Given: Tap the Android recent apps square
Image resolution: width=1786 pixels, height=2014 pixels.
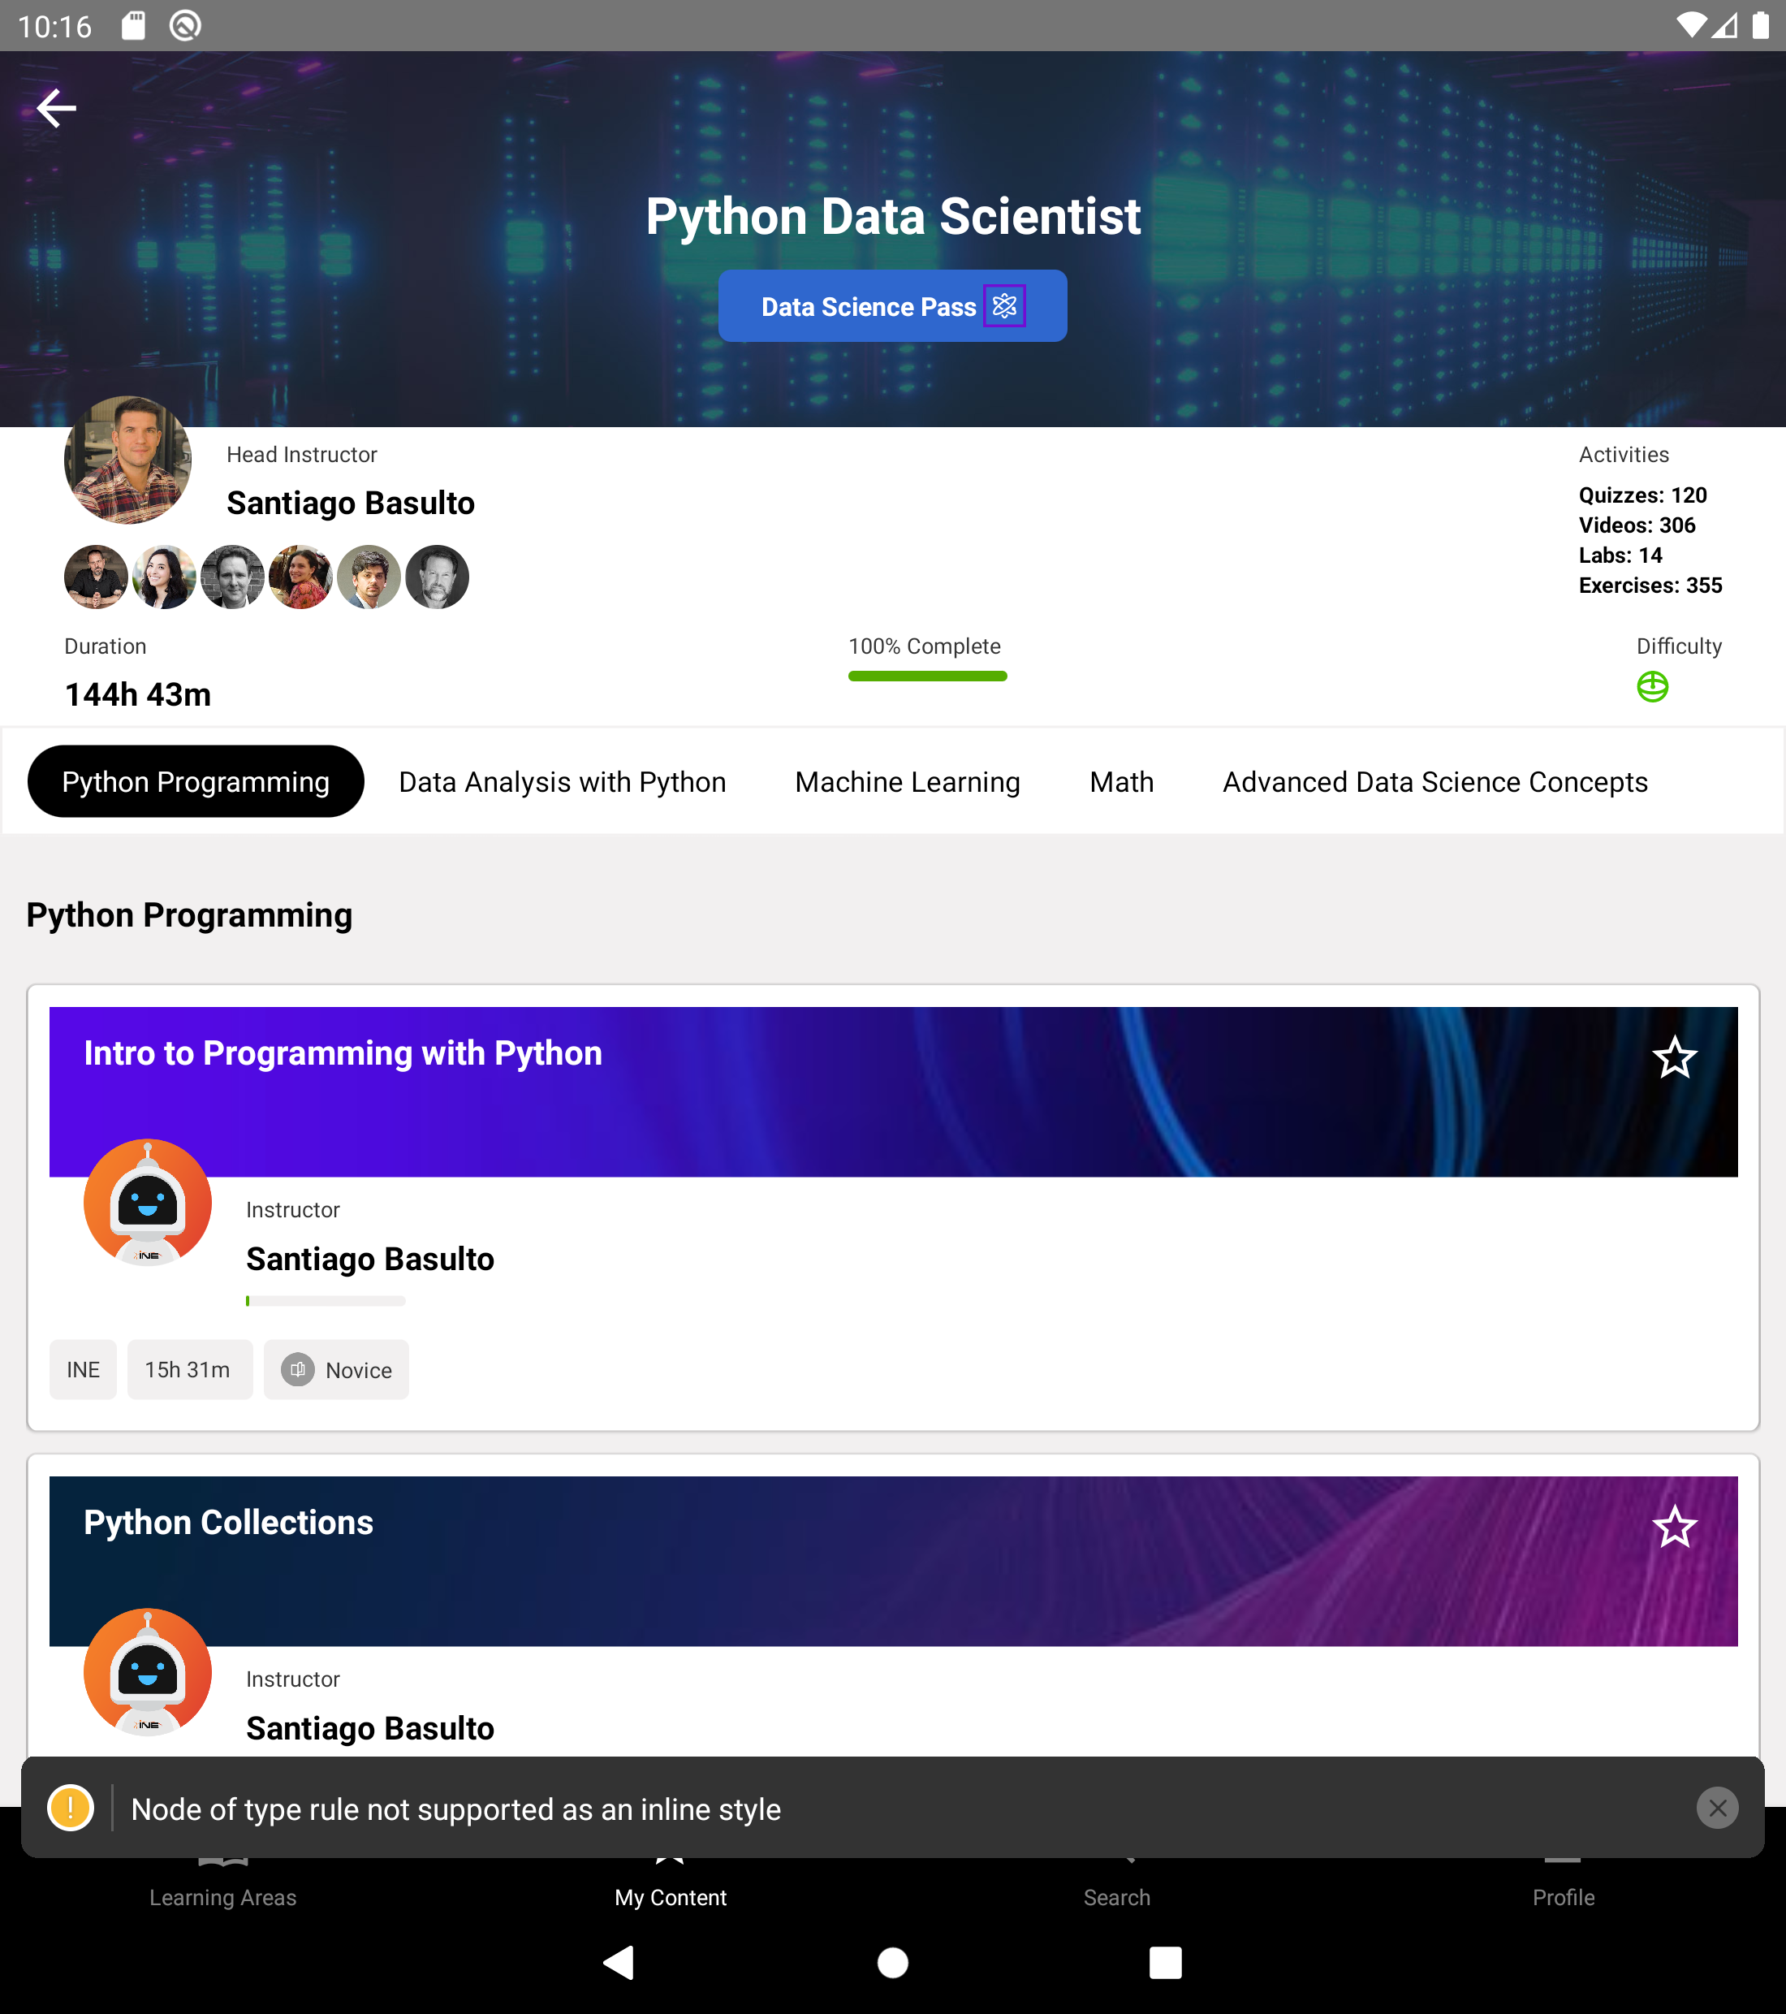Looking at the screenshot, I should pos(1164,1962).
